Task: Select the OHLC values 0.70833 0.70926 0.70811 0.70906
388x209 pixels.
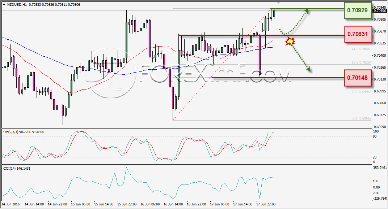Action: tap(54, 5)
